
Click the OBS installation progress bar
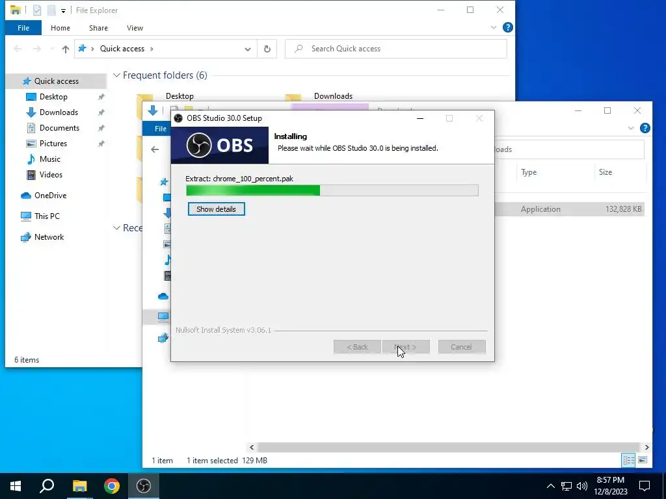click(x=332, y=190)
